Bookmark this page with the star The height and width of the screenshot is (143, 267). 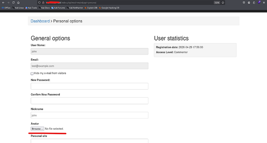pos(223,3)
